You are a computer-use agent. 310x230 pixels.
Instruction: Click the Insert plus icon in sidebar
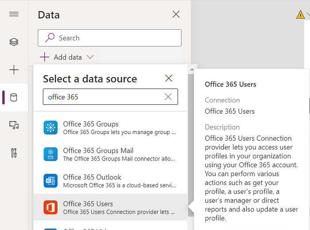point(14,70)
